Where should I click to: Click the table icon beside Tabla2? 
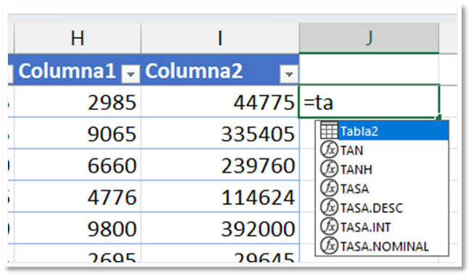coord(329,131)
